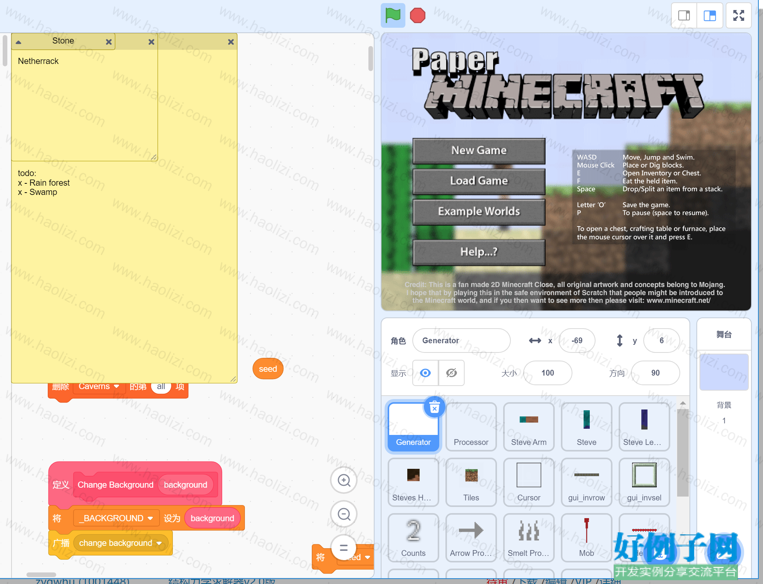
Task: Click the green flag to run project
Action: [x=393, y=15]
